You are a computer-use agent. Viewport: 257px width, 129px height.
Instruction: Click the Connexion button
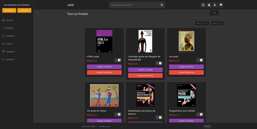(x=9, y=10)
